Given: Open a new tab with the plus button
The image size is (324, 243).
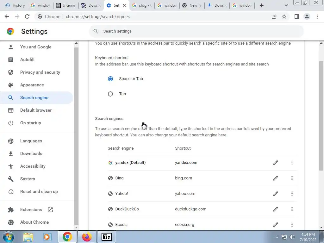Looking at the screenshot, I should (x=262, y=5).
